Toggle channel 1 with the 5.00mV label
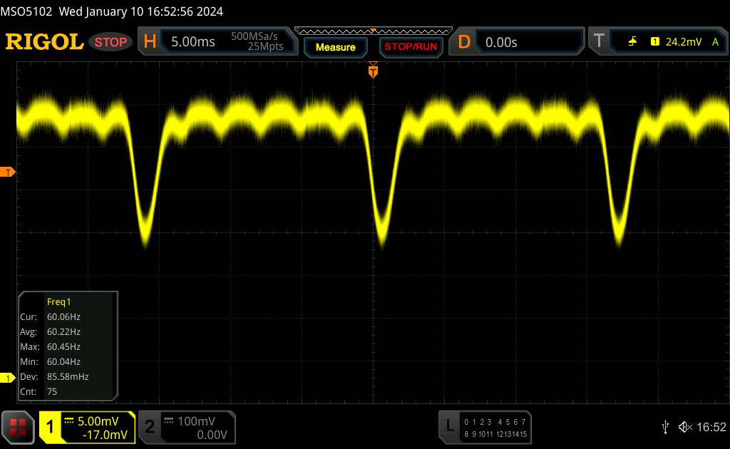The height and width of the screenshot is (449, 730). [87, 426]
